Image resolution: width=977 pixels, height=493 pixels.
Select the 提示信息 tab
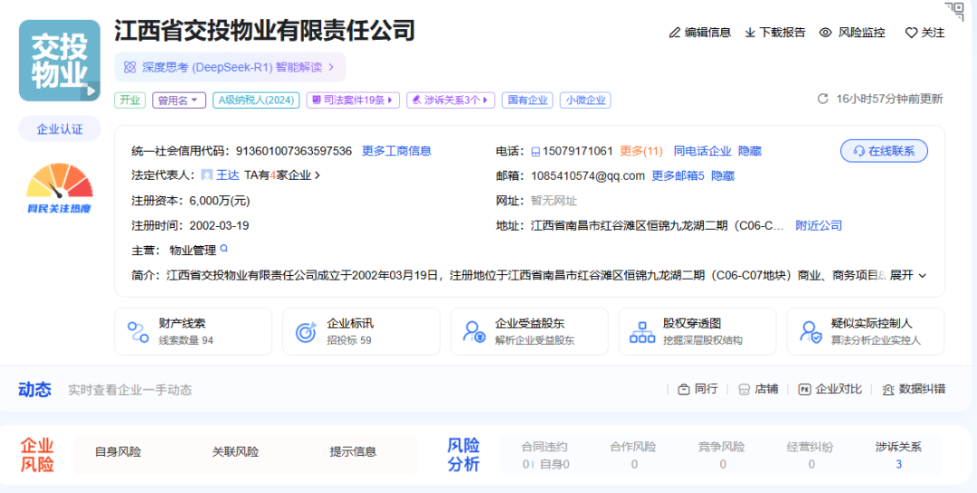(354, 452)
